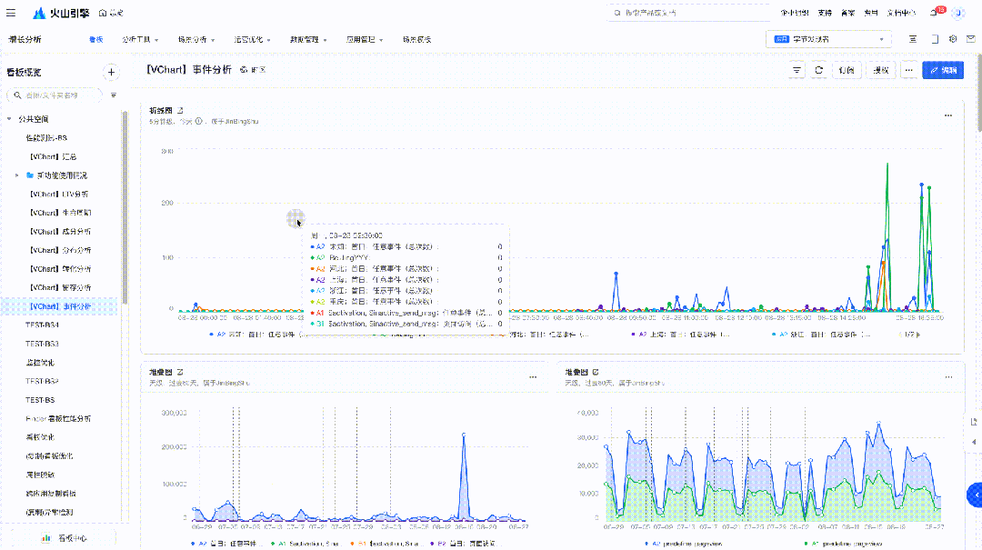Screen dimensions: 982x550
Task: Click the edit icon beside right 堆叠图 title
Action: click(596, 372)
